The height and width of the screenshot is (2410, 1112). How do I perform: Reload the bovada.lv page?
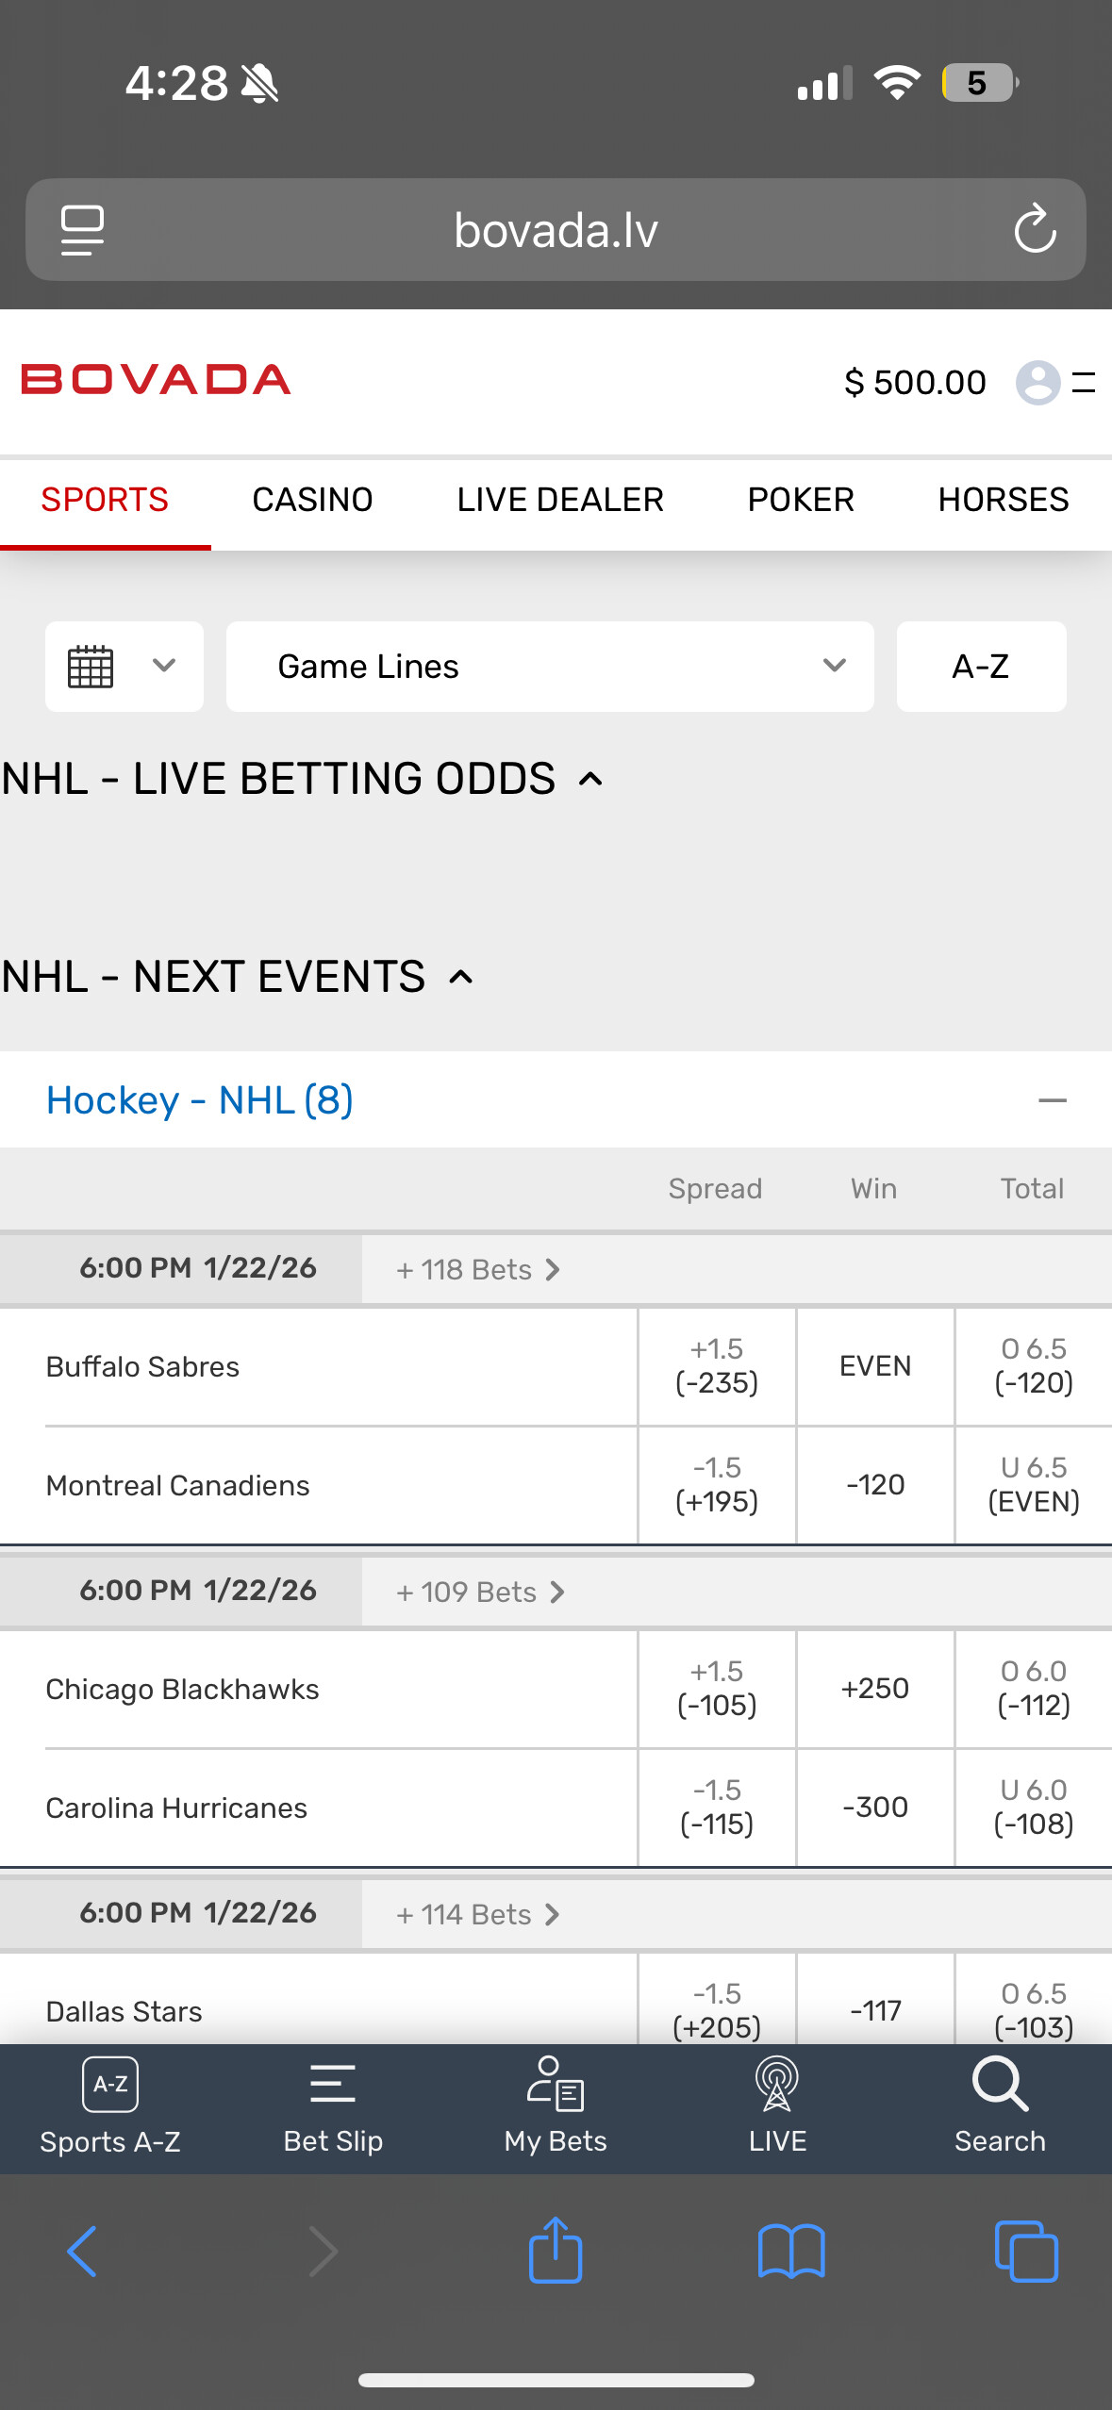(x=1035, y=229)
